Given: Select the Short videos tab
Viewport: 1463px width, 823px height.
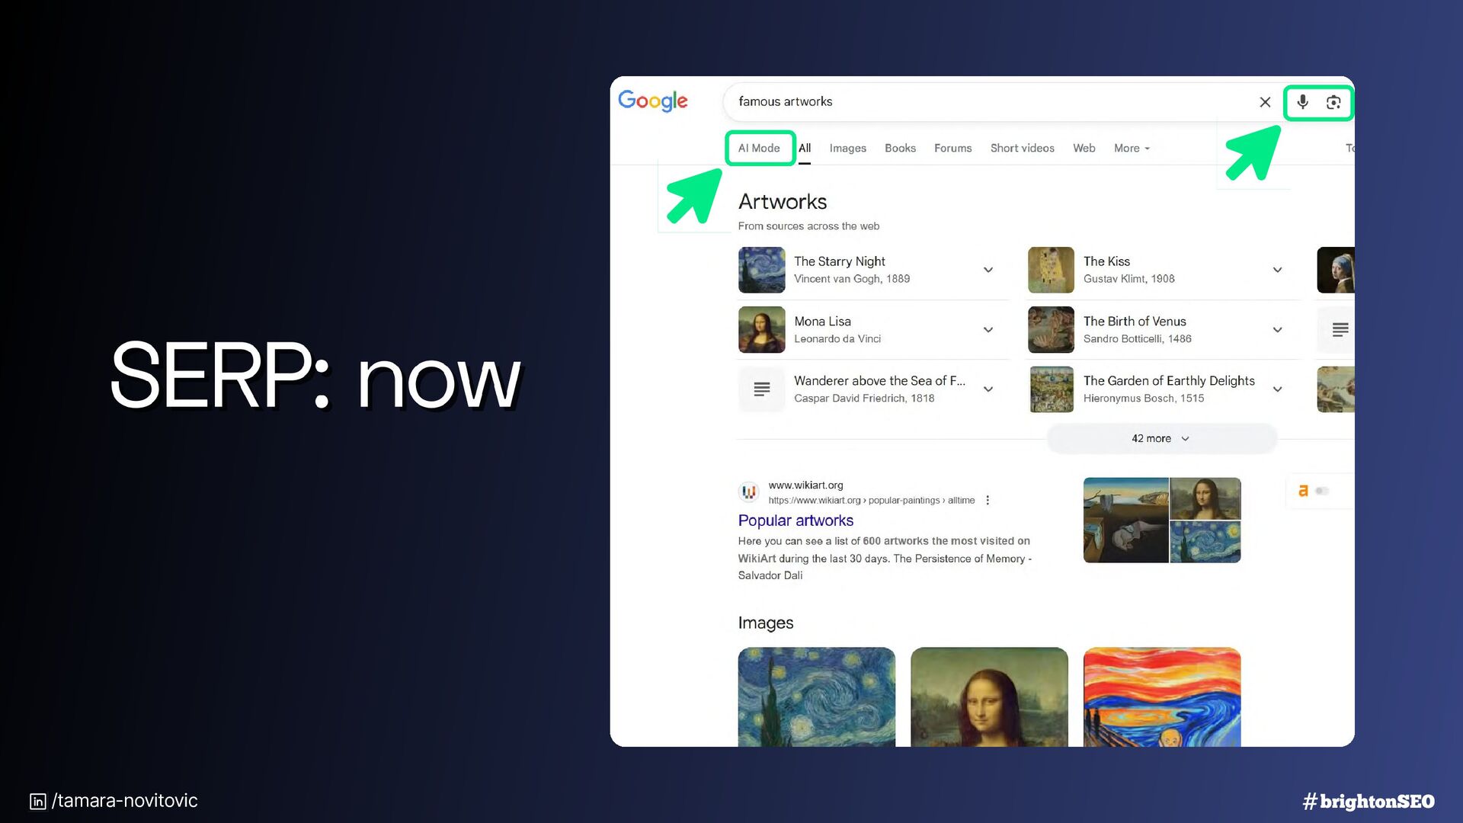Looking at the screenshot, I should pyautogui.click(x=1022, y=149).
